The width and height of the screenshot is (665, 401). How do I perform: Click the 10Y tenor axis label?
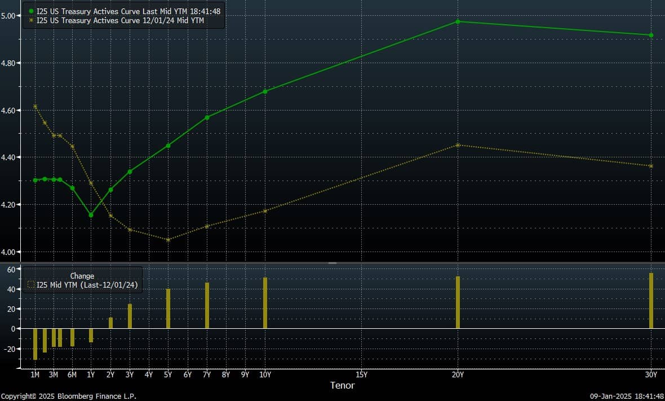265,374
